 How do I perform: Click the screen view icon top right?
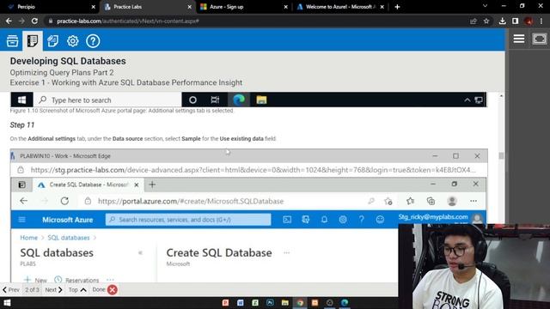tap(539, 39)
